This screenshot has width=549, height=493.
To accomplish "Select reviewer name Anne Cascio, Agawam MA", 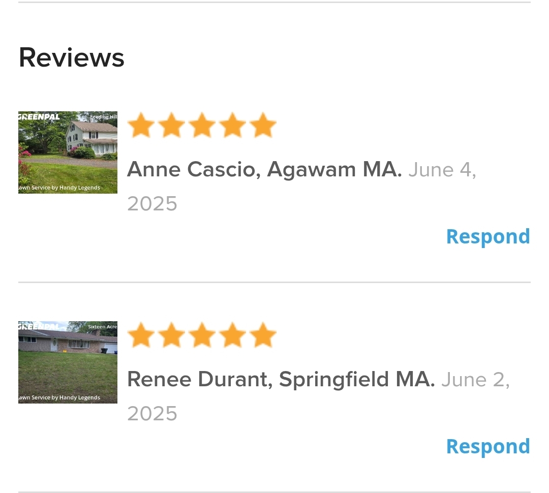I will (x=264, y=169).
